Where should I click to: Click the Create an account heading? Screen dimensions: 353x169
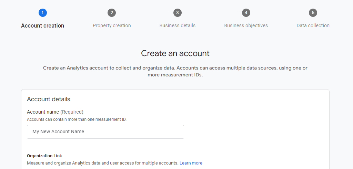(175, 53)
